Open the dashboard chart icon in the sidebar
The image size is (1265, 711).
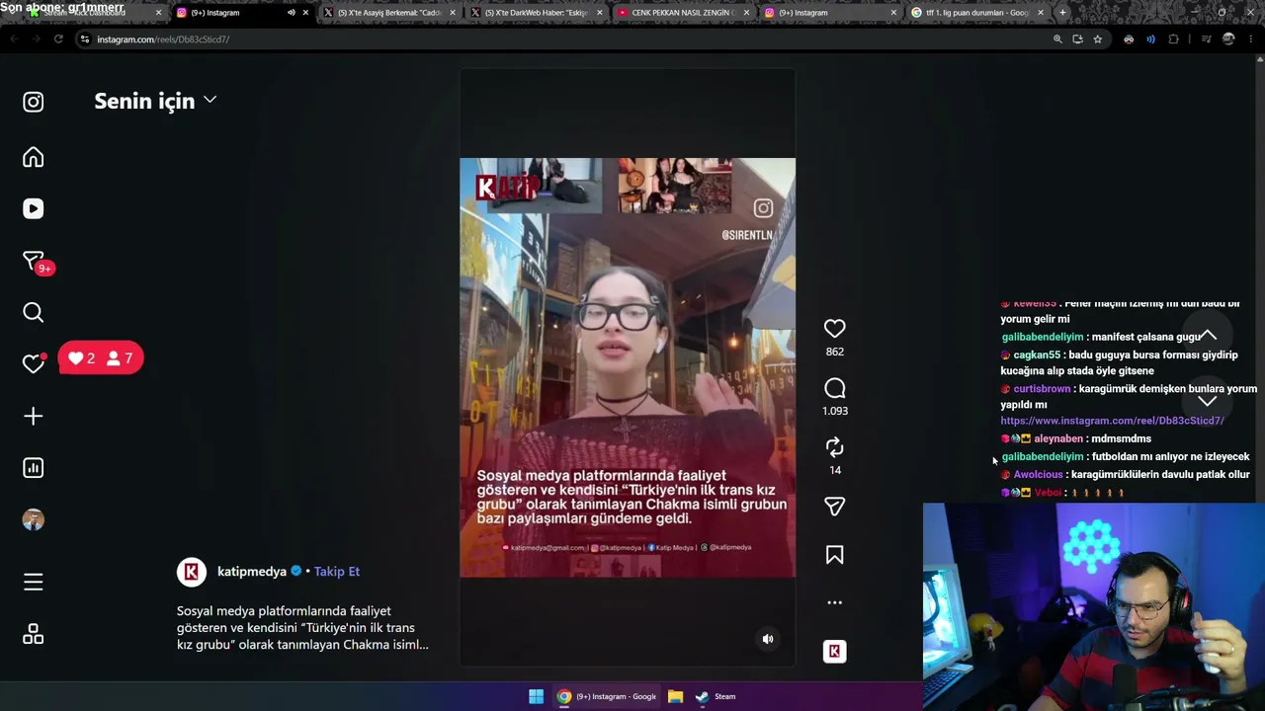[x=34, y=468]
